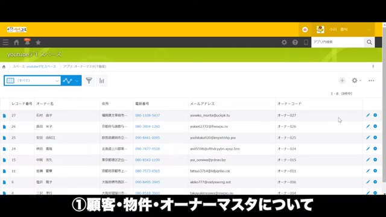The height and width of the screenshot is (217, 386).
Task: Delete record オーナー006 round blue icon
Action: click(375, 181)
